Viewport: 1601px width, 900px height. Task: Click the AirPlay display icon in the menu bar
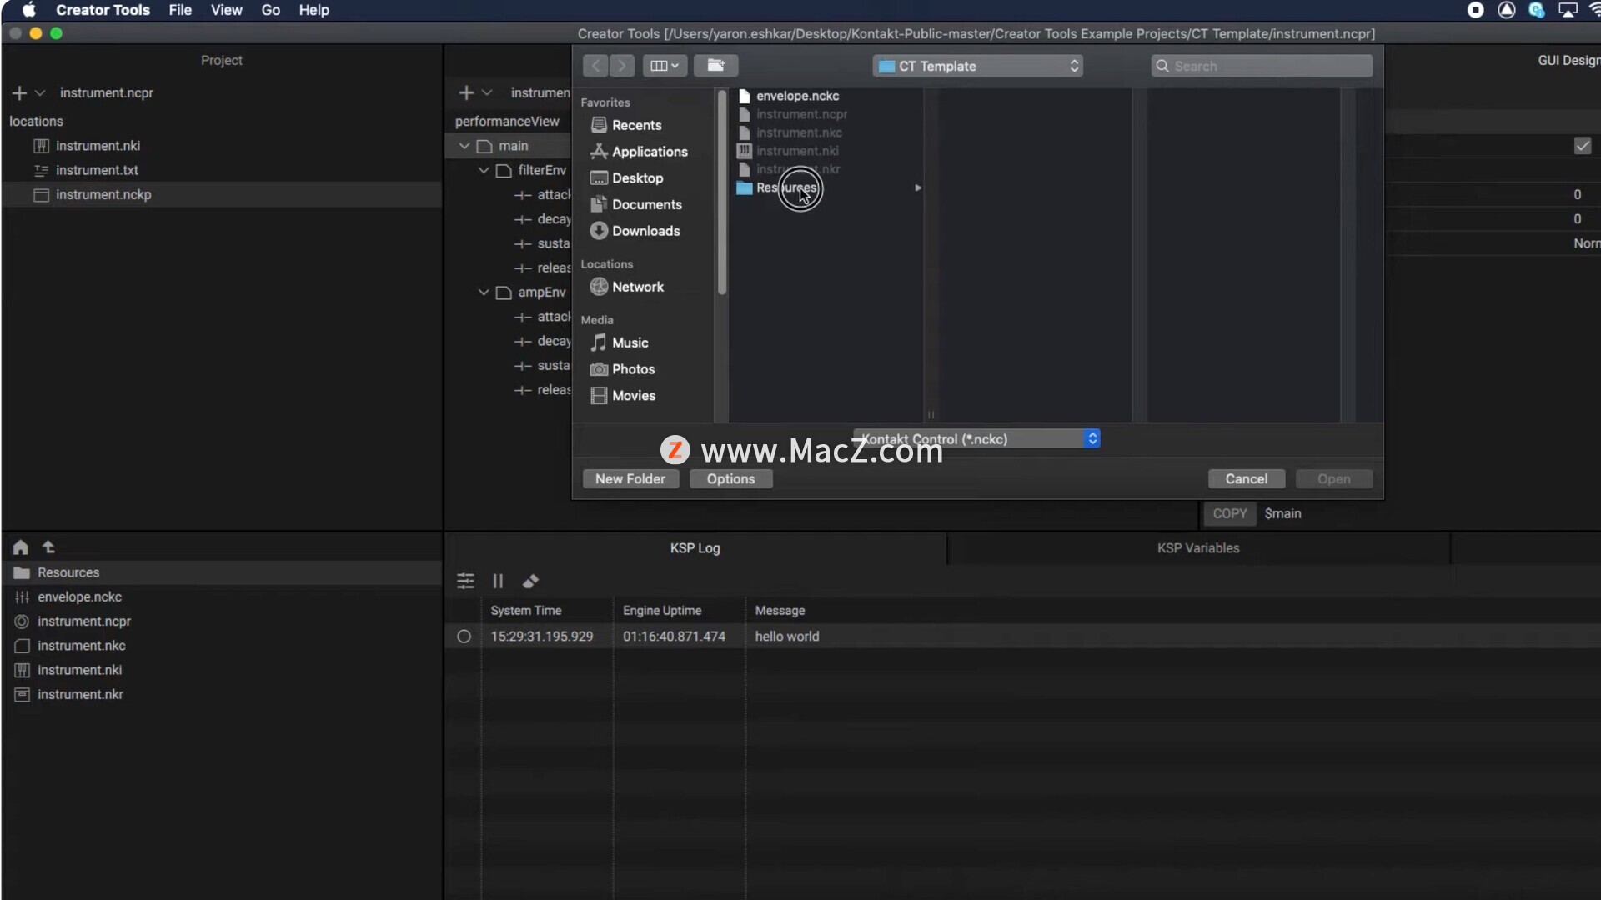click(1568, 10)
